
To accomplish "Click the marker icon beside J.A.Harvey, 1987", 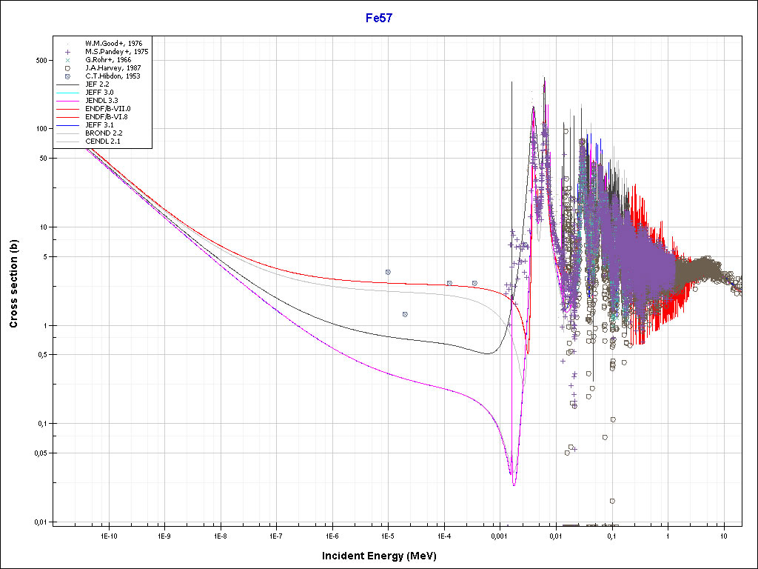I will coord(67,68).
